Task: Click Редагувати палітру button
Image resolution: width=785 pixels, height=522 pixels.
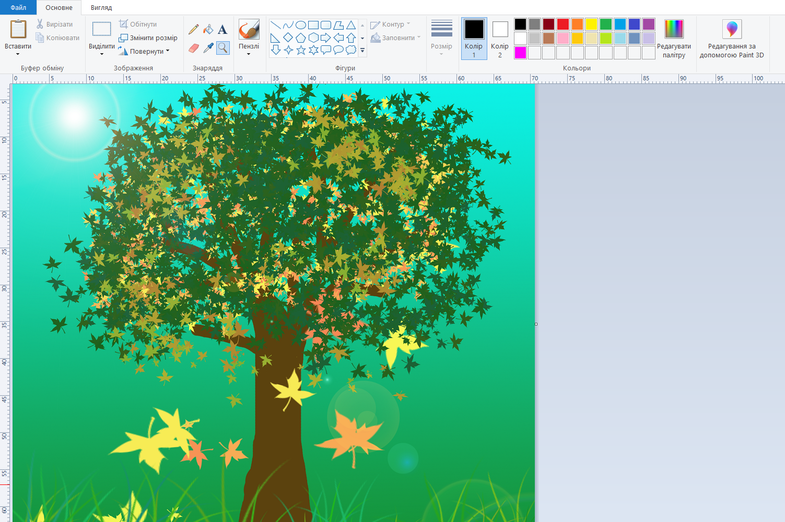Action: (674, 40)
